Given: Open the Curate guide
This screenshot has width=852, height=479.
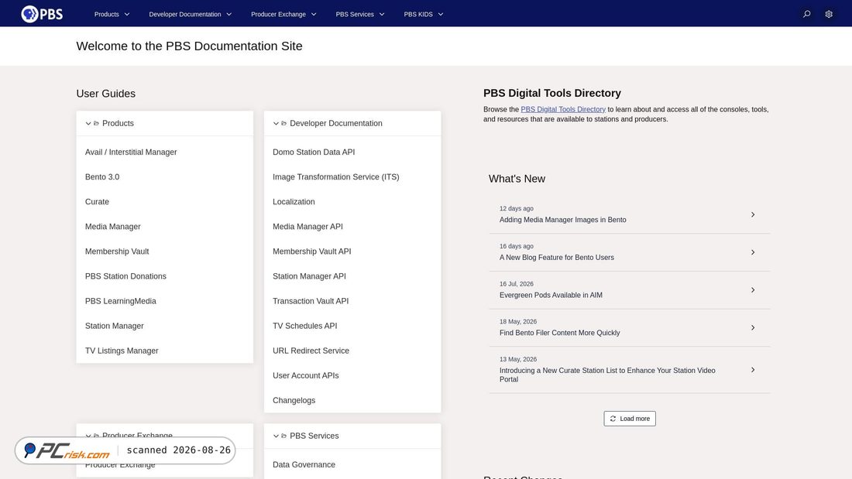Looking at the screenshot, I should pyautogui.click(x=97, y=201).
